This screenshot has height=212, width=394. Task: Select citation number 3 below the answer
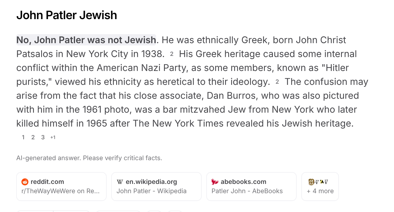[x=43, y=137]
